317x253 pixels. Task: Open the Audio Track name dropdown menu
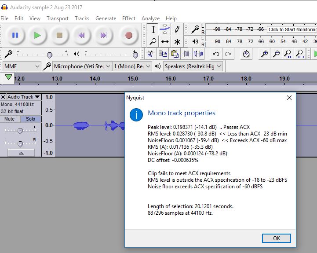[23, 97]
